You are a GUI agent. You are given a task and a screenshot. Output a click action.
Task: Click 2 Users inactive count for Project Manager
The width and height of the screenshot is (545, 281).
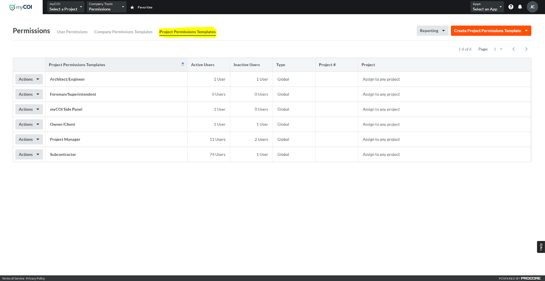click(261, 139)
